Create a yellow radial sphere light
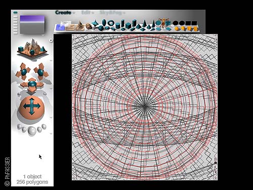The height and width of the screenshot is (190, 253). pos(177,29)
